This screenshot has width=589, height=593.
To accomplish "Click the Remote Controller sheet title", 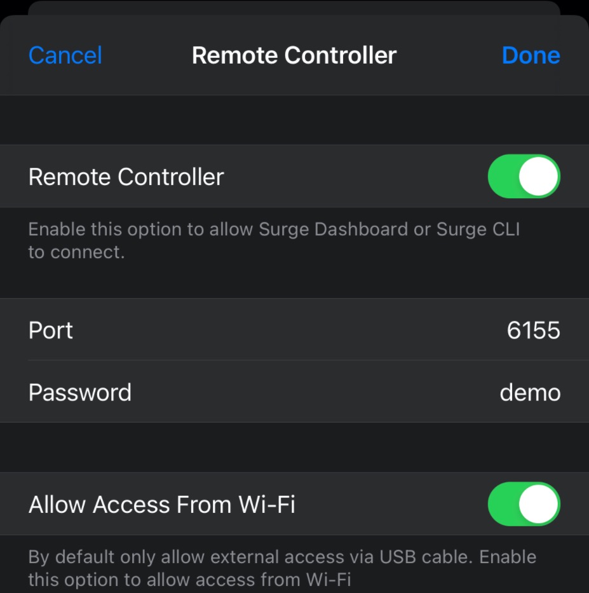I will (294, 55).
